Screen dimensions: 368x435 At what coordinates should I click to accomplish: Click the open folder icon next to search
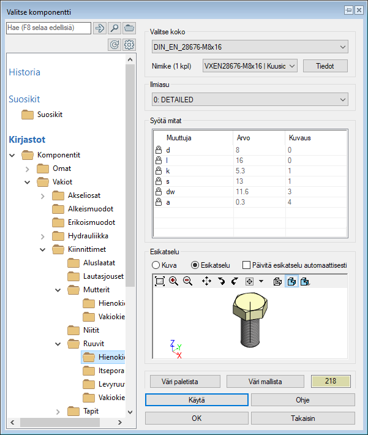[129, 28]
